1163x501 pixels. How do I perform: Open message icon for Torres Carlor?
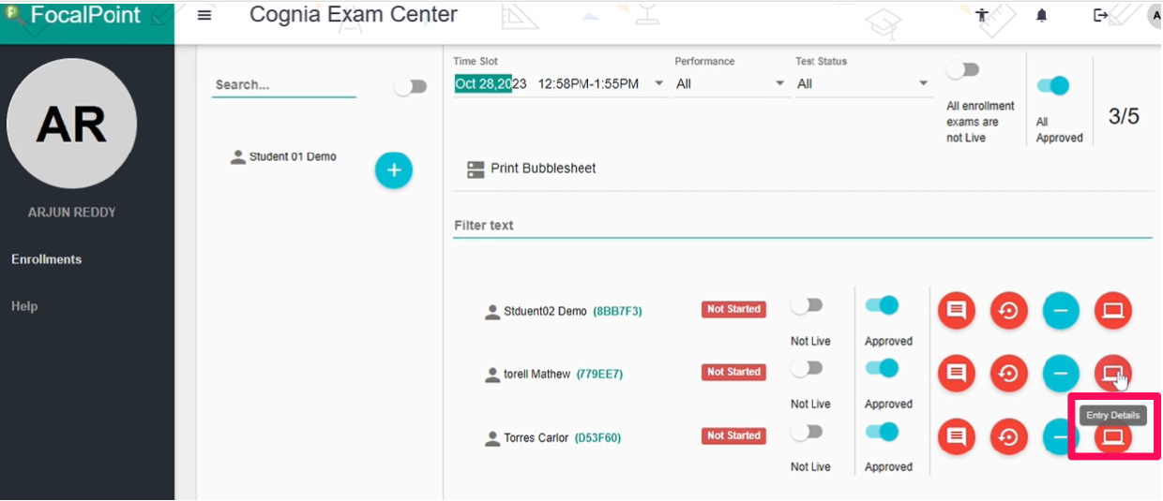coord(957,436)
